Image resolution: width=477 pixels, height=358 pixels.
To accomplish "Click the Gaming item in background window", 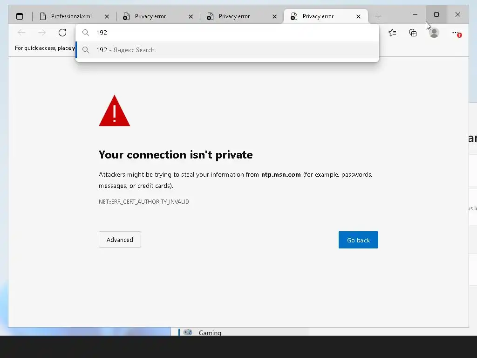I will (210, 332).
